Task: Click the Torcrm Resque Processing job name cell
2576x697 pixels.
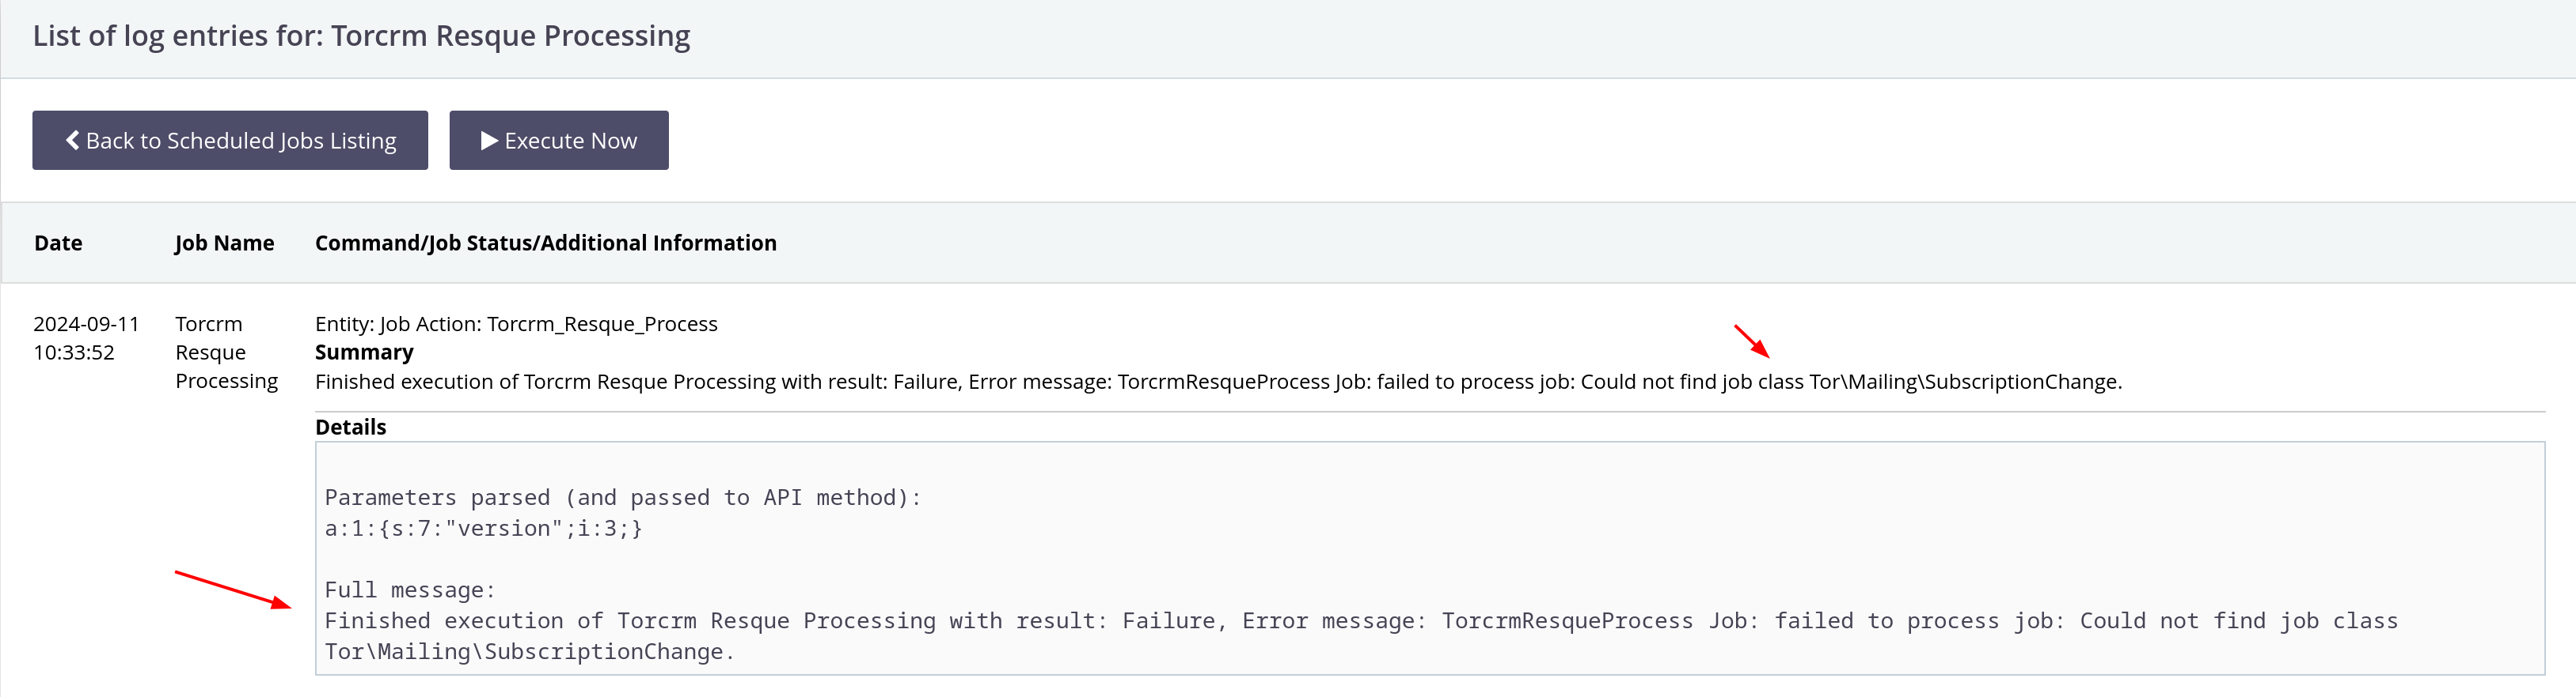Action: 226,352
